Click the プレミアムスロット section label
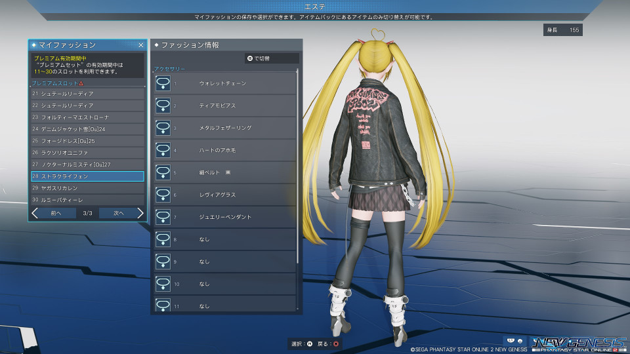 pyautogui.click(x=55, y=83)
